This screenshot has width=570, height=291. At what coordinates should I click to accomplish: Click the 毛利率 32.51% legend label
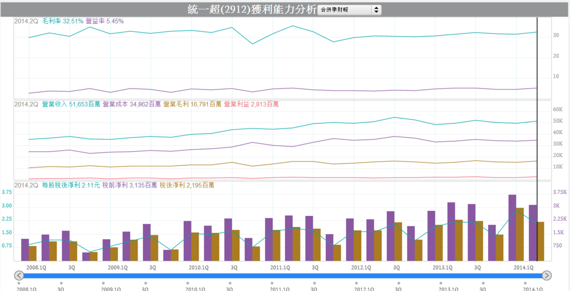(63, 21)
